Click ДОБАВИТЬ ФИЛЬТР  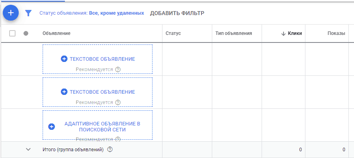[x=177, y=13]
